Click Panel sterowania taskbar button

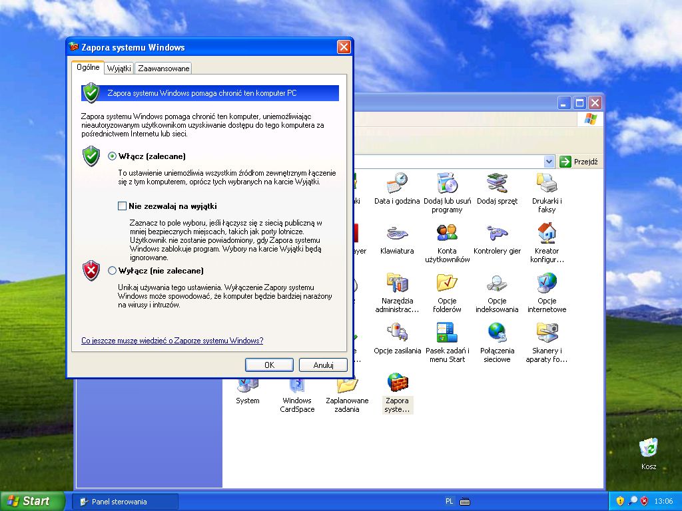click(125, 502)
